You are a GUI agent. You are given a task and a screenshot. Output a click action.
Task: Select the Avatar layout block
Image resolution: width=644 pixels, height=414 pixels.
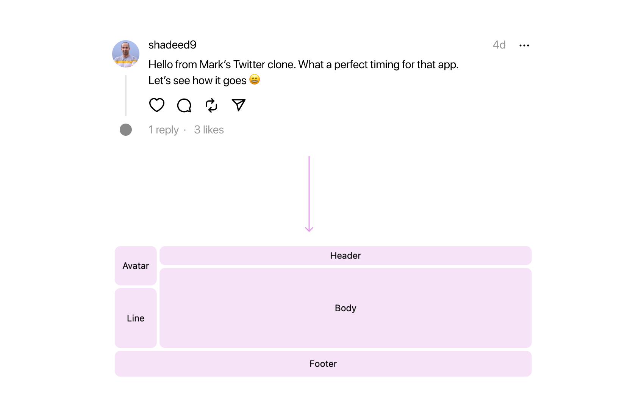pos(136,266)
